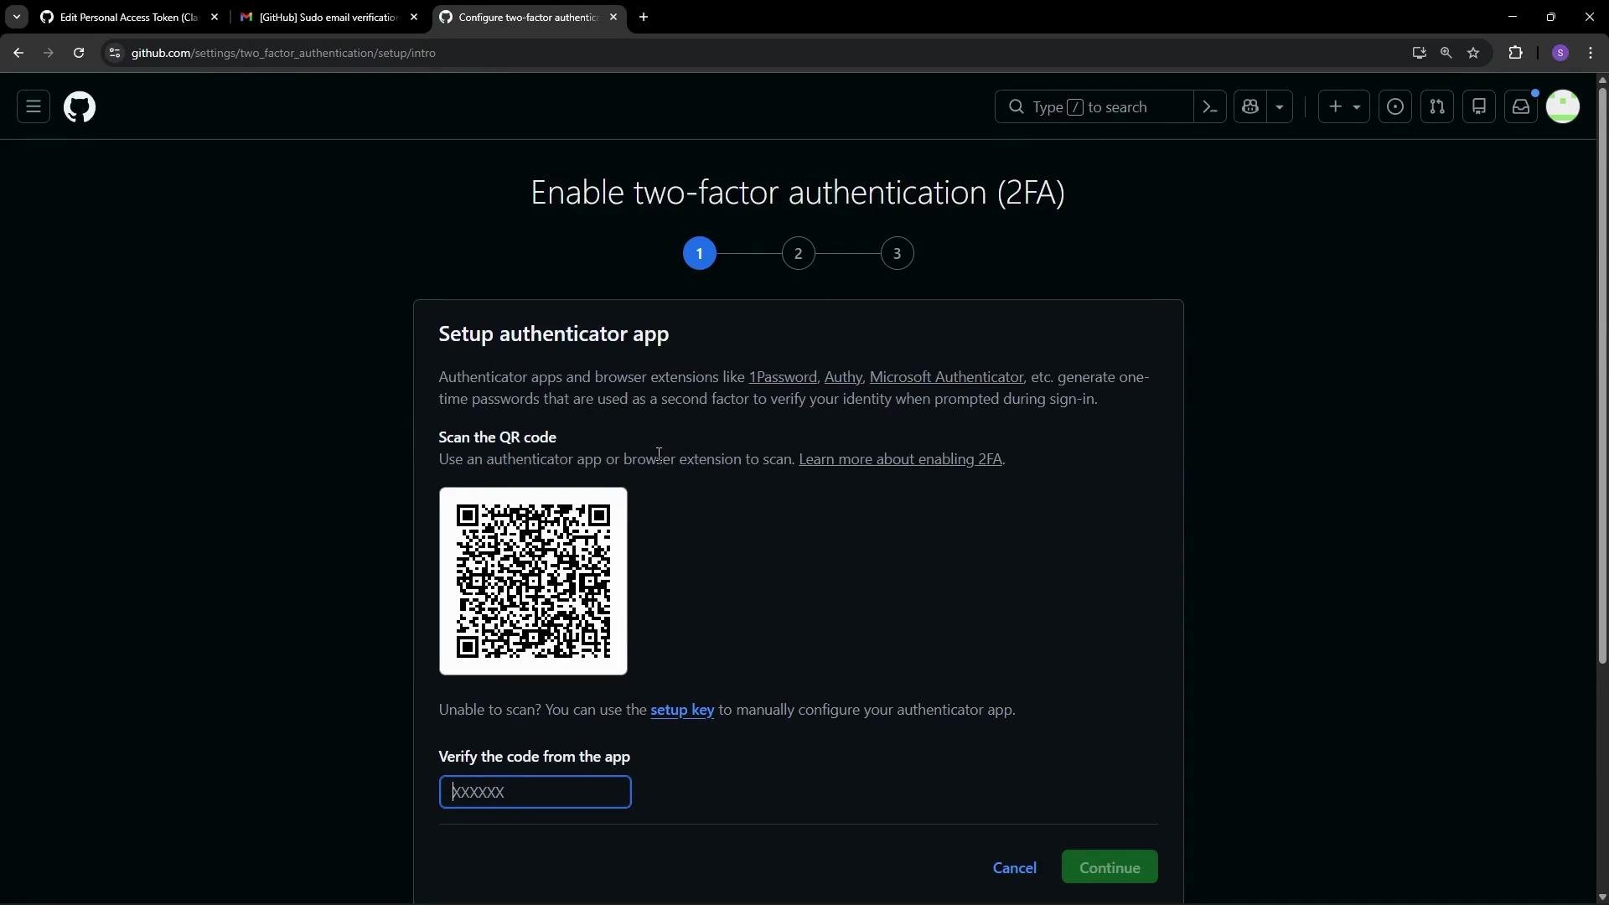This screenshot has width=1609, height=905.
Task: Click the zoom magnifier icon in address bar
Action: [1446, 53]
